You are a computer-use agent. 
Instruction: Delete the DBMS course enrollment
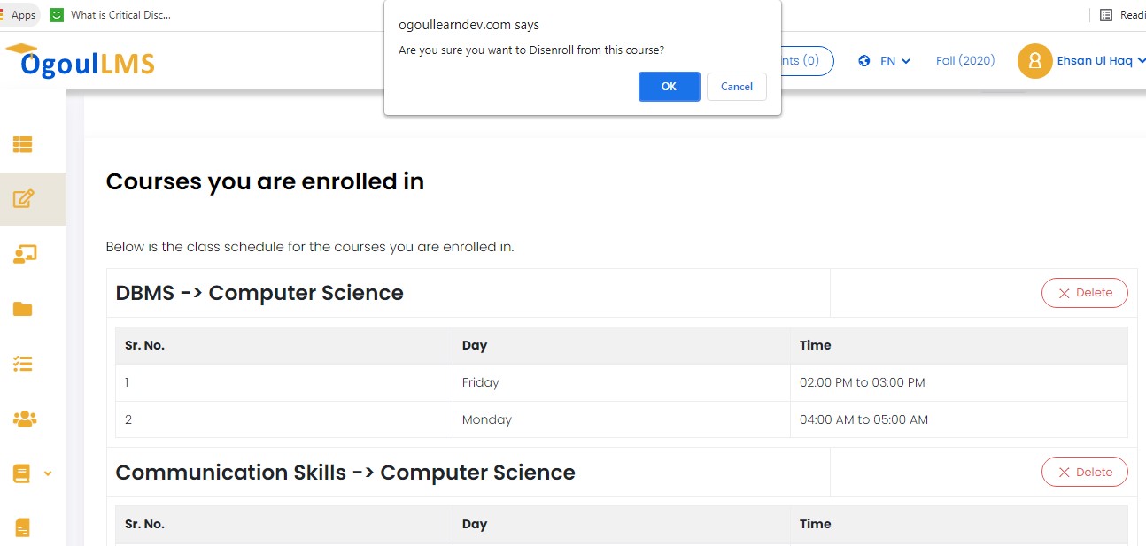(x=1084, y=293)
